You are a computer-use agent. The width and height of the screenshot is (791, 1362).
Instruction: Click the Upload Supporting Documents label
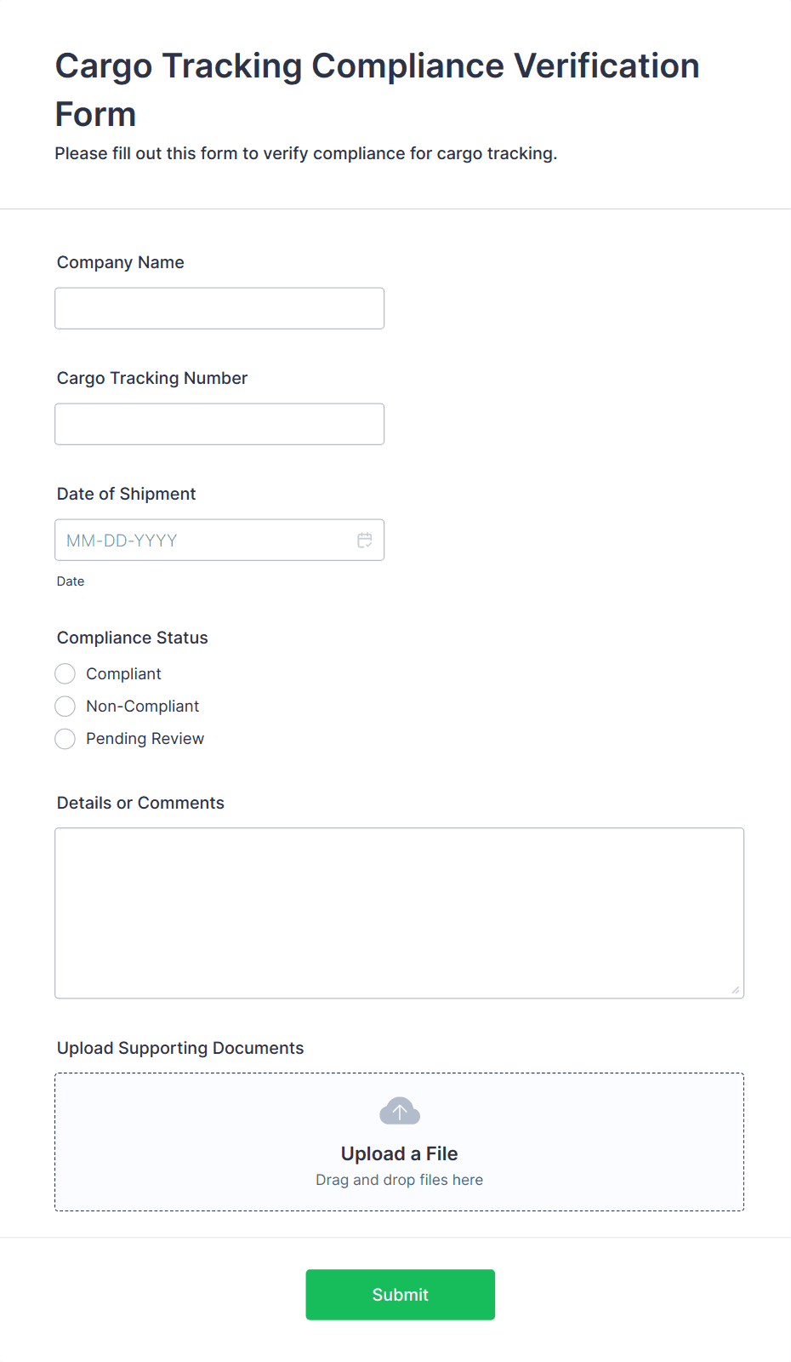[179, 1048]
